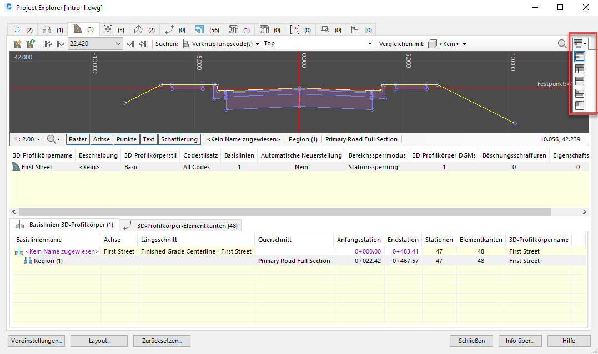Toggle the Raster display button
Screen dimensions: 598x354
pos(78,139)
